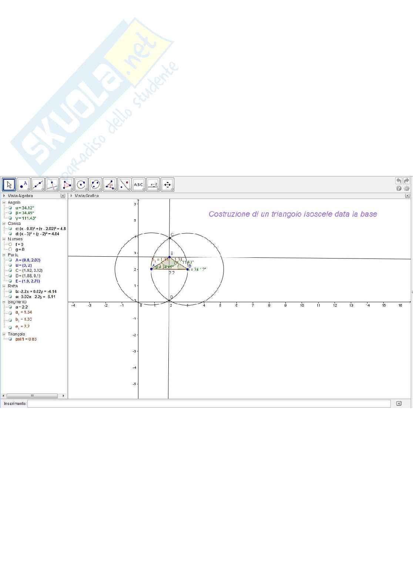Collapse the Angolo tree group
This screenshot has width=413, height=584.
click(x=4, y=202)
